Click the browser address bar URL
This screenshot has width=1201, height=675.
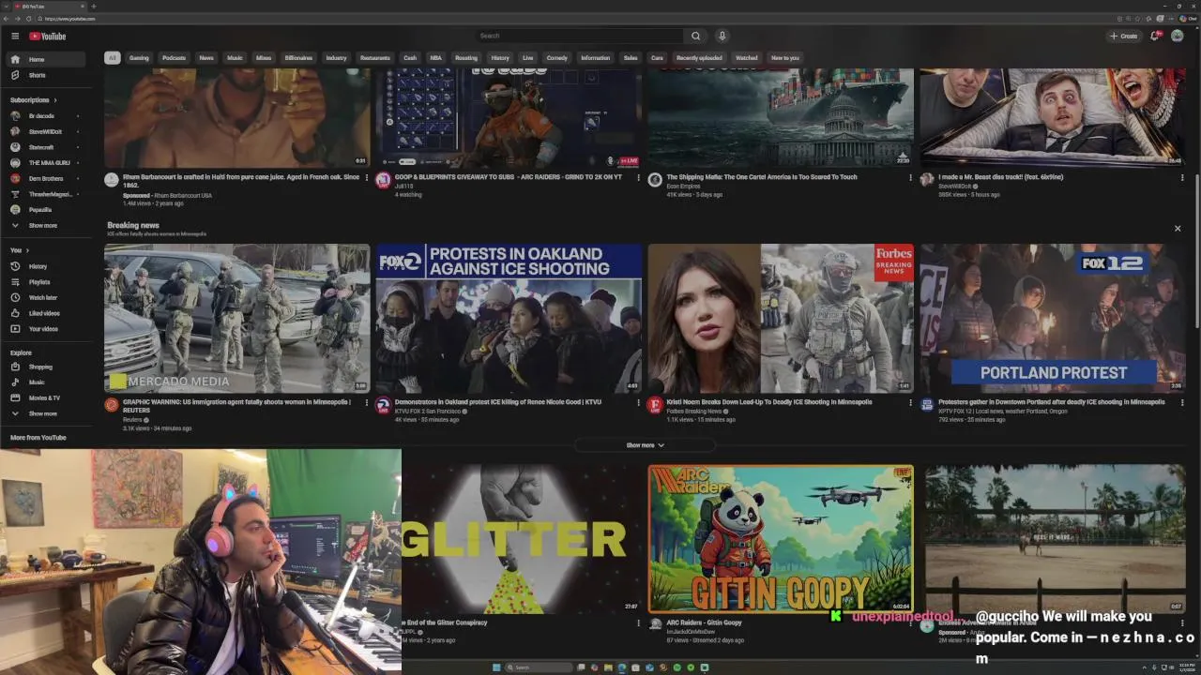71,19
